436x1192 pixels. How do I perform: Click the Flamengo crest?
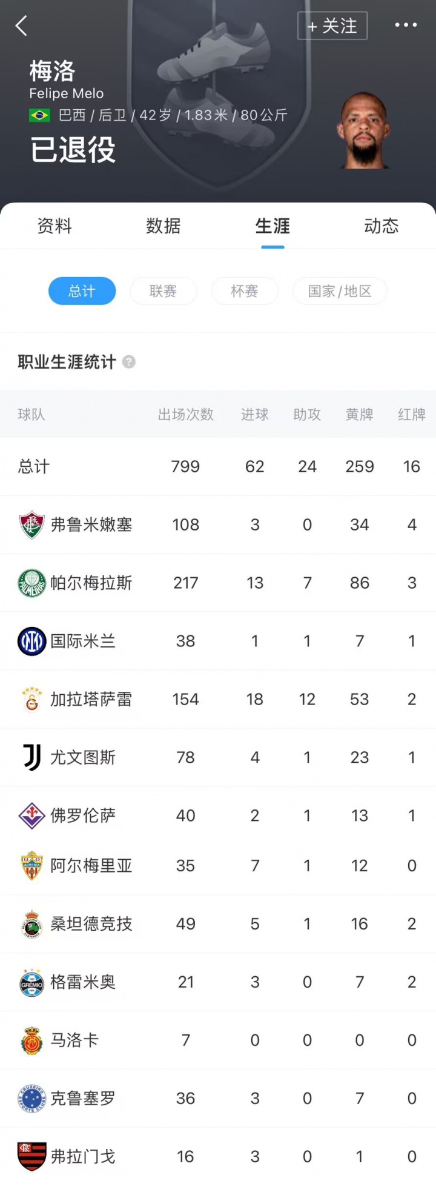click(x=31, y=1156)
